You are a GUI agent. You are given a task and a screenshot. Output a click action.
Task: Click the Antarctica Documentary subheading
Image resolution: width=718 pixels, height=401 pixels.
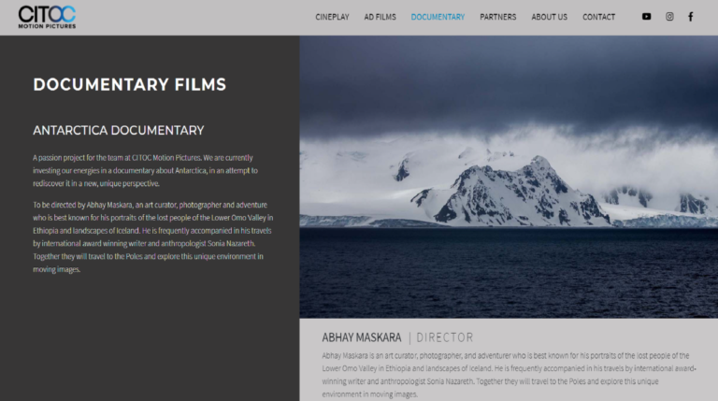[119, 131]
